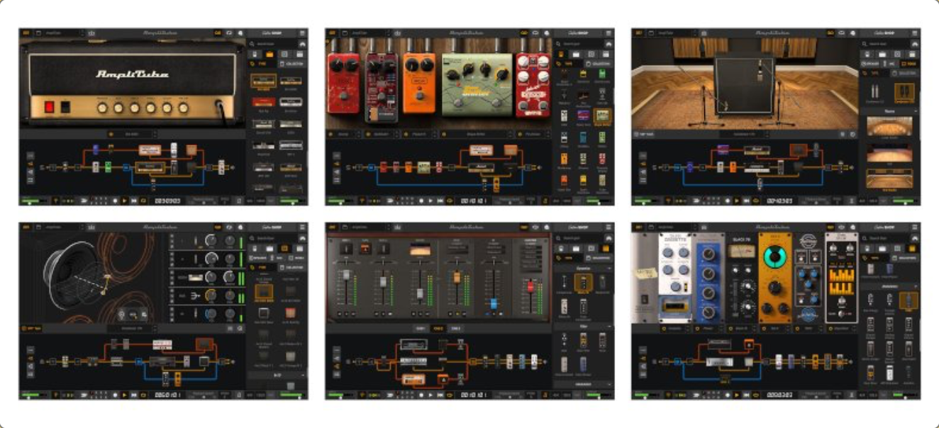939x428 pixels.
Task: Open the hamburger menu in the studio room window
Action: coord(916,33)
